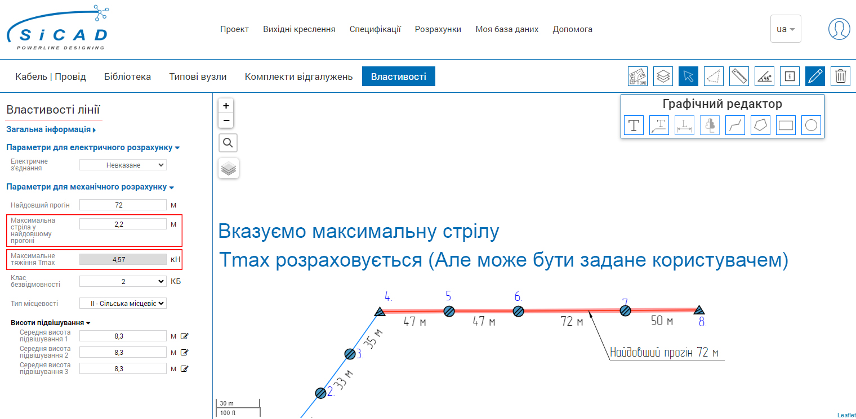Open the map layers control
856x419 pixels.
[x=229, y=168]
